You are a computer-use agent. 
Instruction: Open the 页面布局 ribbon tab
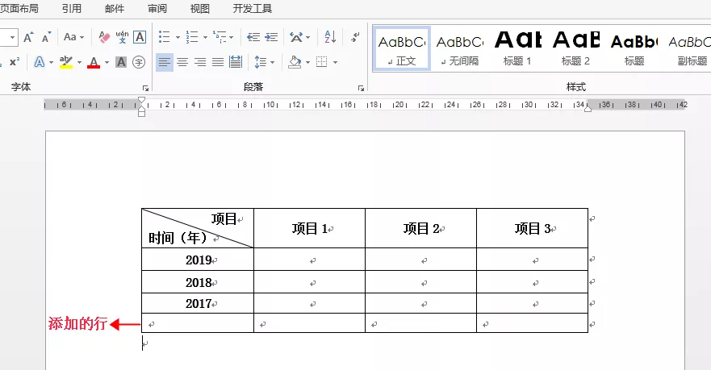(19, 9)
